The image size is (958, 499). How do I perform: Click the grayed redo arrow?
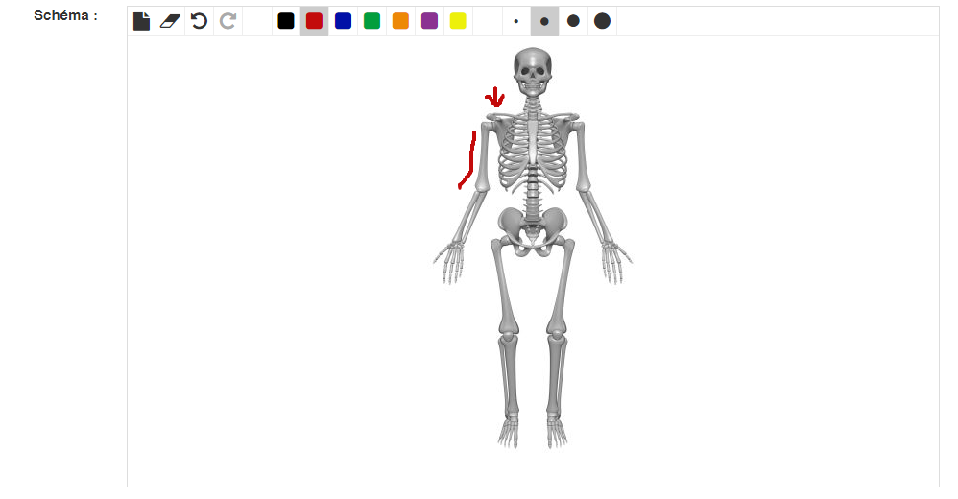click(x=228, y=21)
